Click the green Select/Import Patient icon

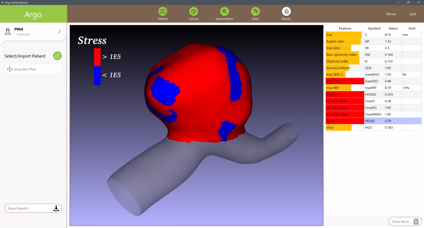(57, 56)
